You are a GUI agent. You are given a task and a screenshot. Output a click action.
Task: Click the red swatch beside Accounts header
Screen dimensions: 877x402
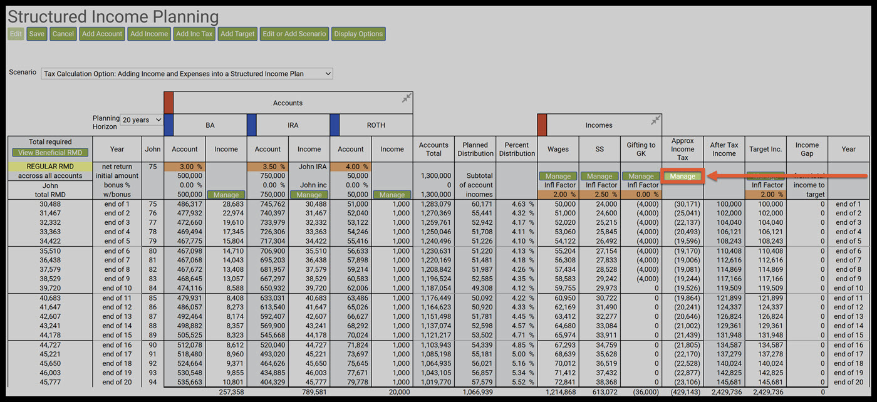(x=168, y=103)
